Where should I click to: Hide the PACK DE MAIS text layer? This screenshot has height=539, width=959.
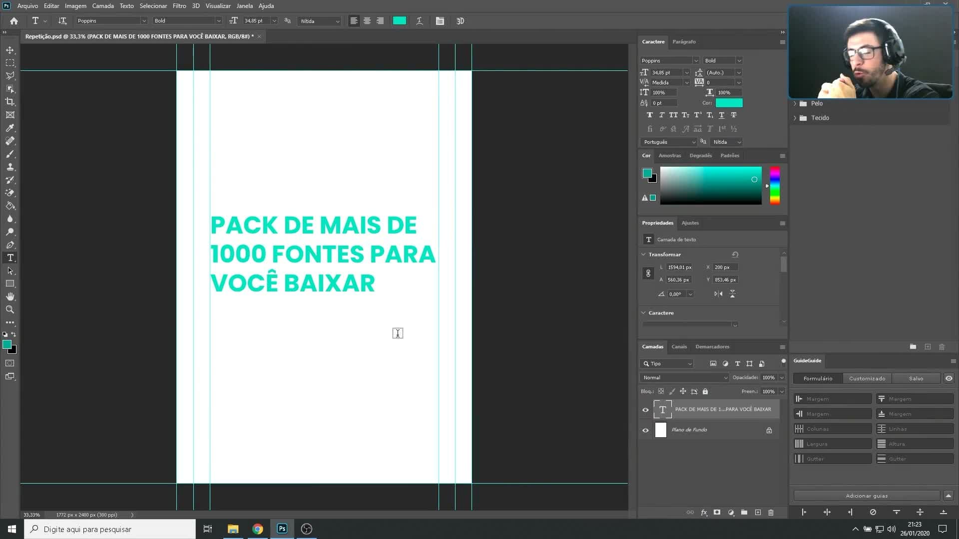coord(645,410)
